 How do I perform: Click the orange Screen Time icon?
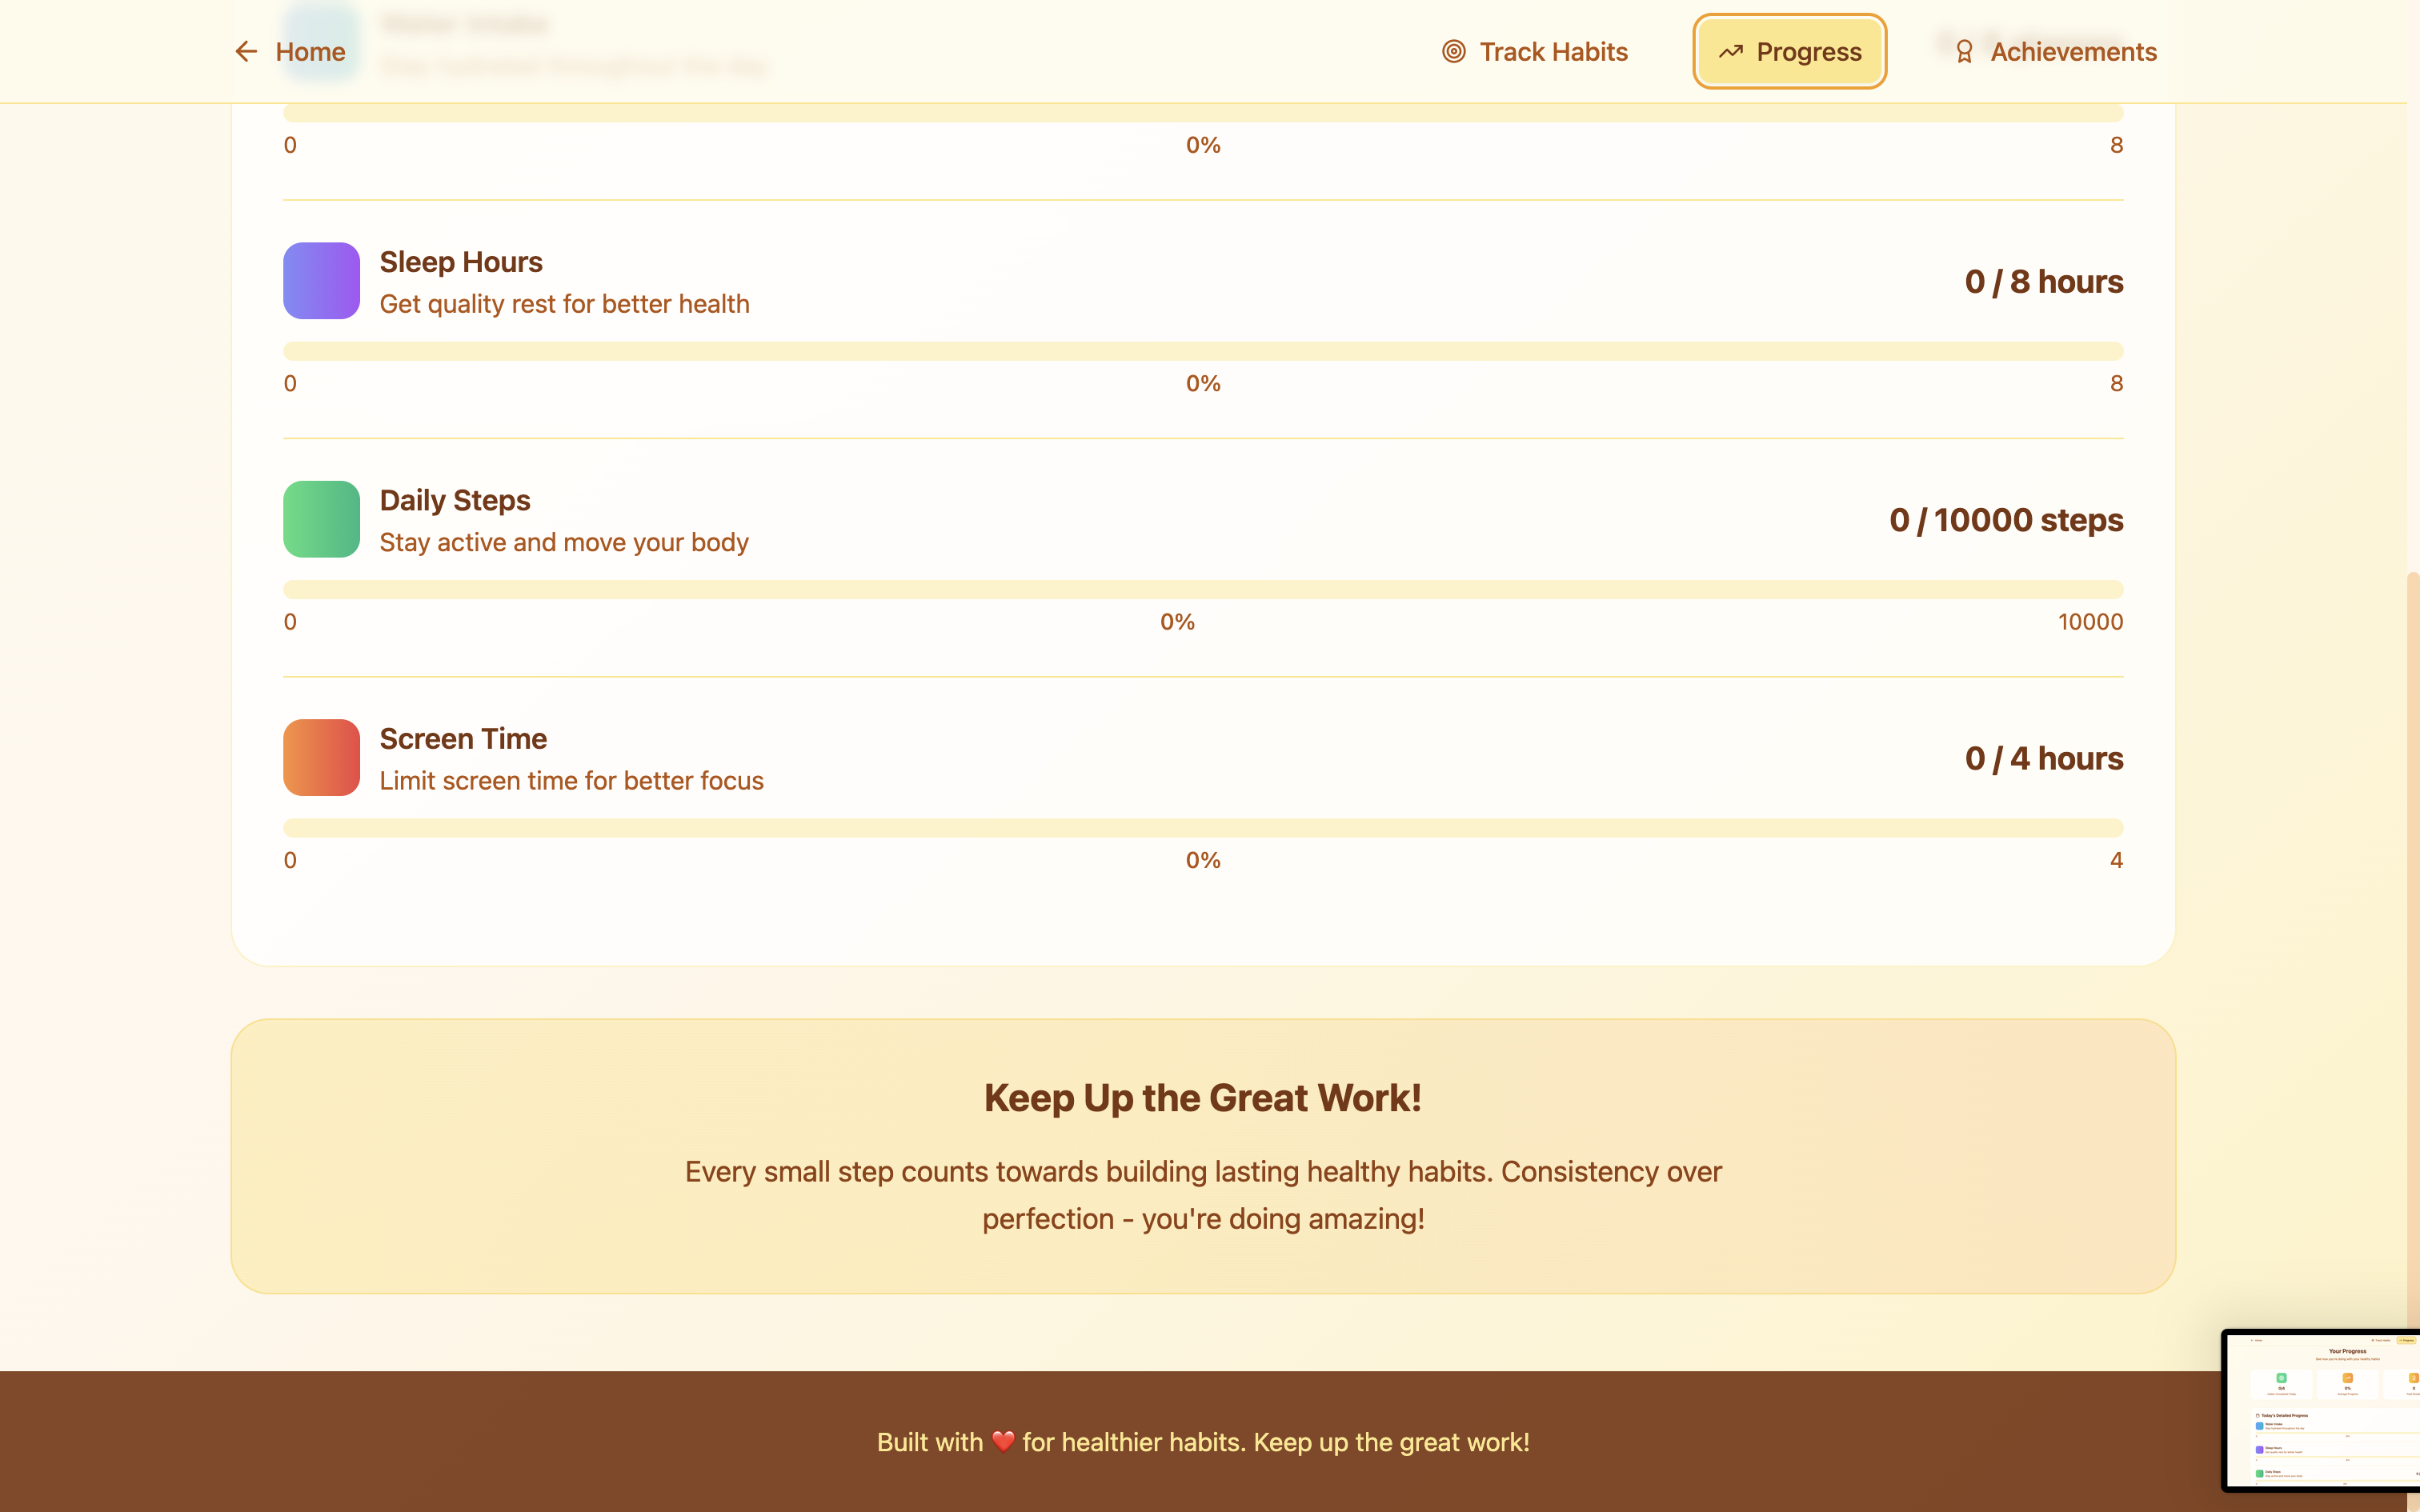(321, 758)
